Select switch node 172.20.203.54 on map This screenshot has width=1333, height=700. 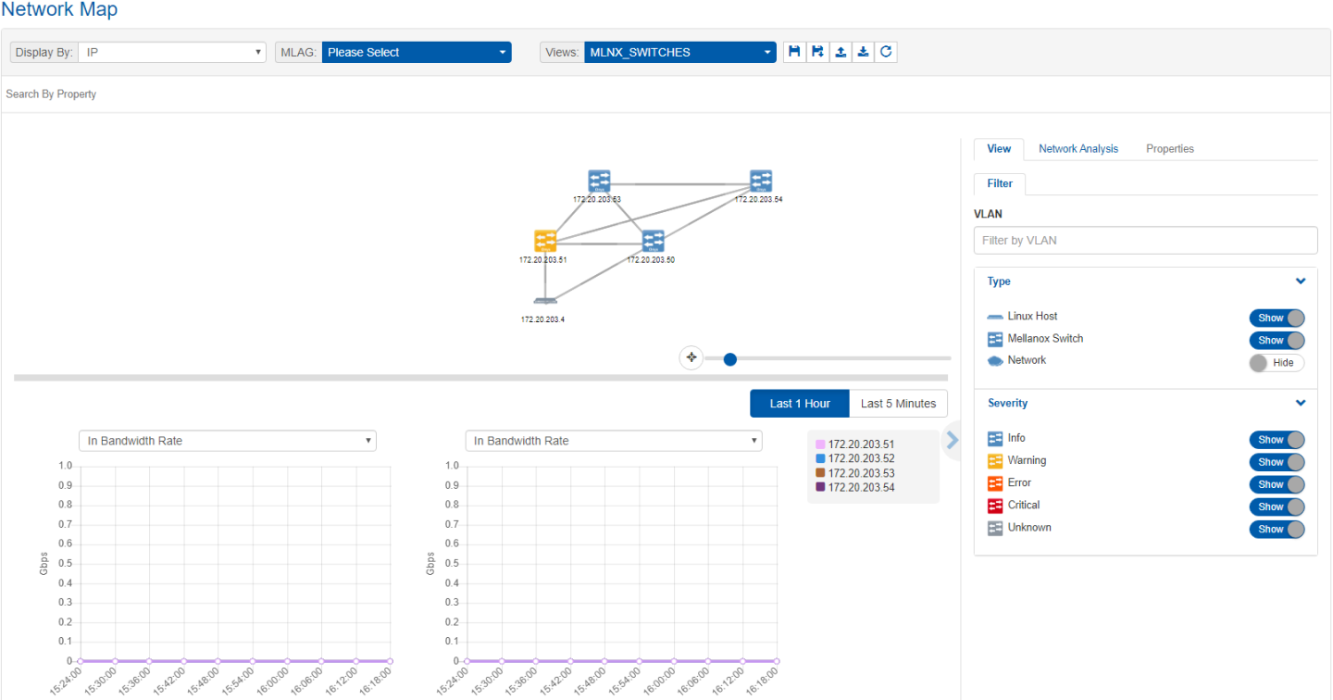761,181
